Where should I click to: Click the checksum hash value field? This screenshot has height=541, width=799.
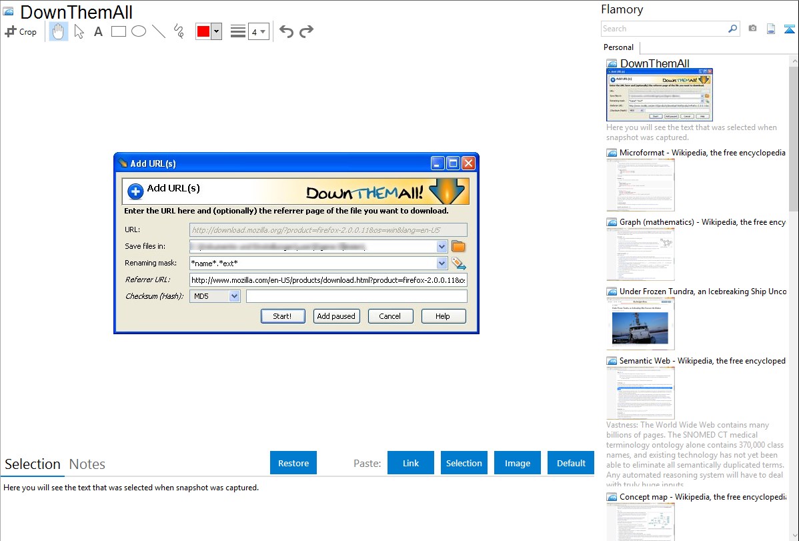(357, 296)
